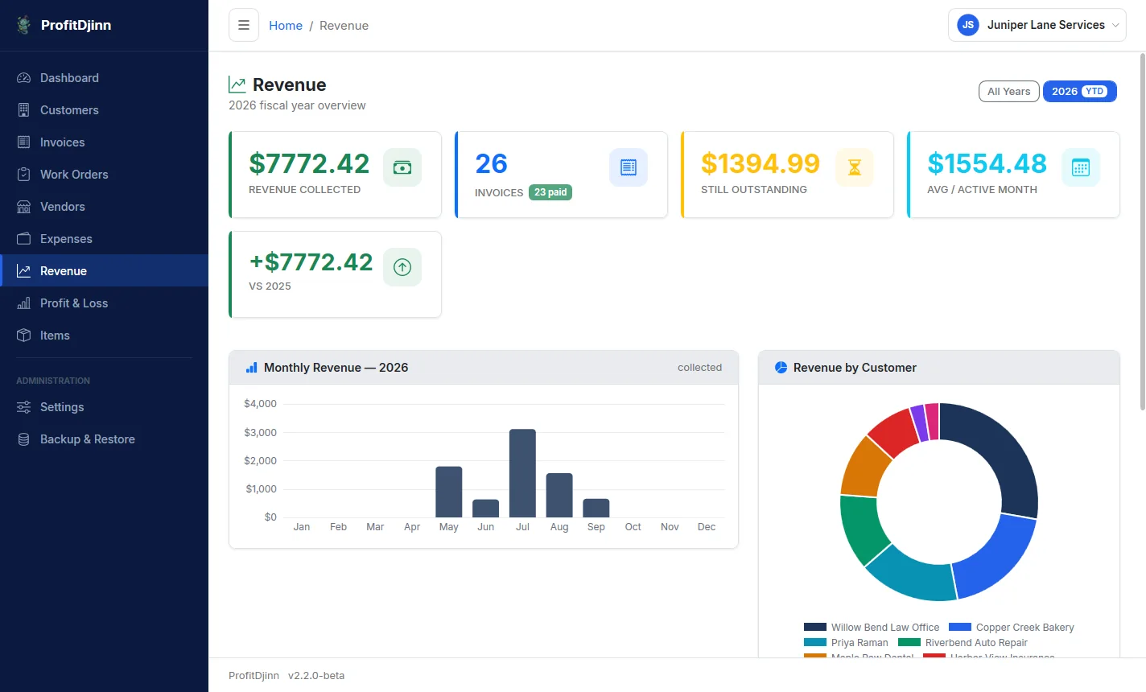The width and height of the screenshot is (1146, 692).
Task: Click the May bar in Monthly Revenue chart
Action: click(x=449, y=492)
